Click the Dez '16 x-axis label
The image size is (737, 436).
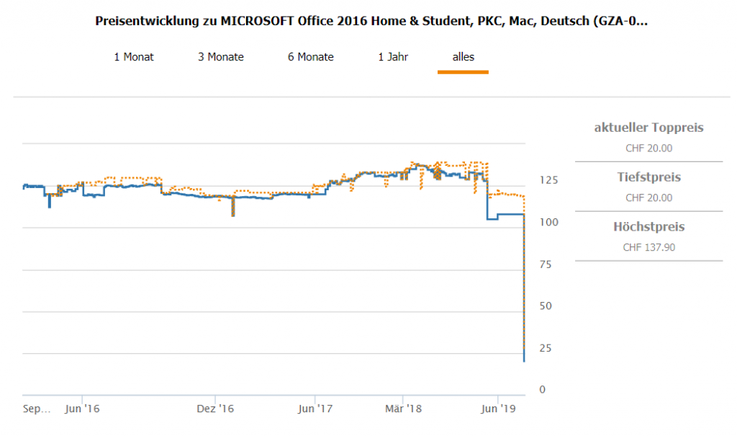[x=217, y=409]
